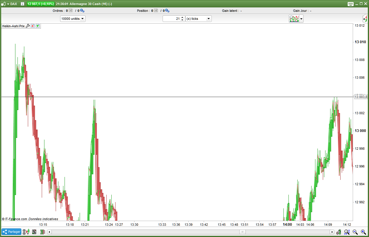
Task: Click the list icon in bottom toolbar
Action: (x=34, y=232)
